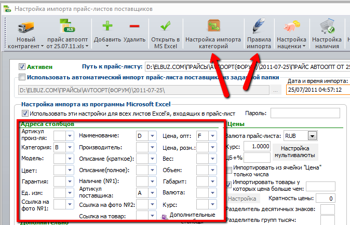This screenshot has width=350, height=225.
Task: Click the Дата и время импорта field
Action: [318, 90]
